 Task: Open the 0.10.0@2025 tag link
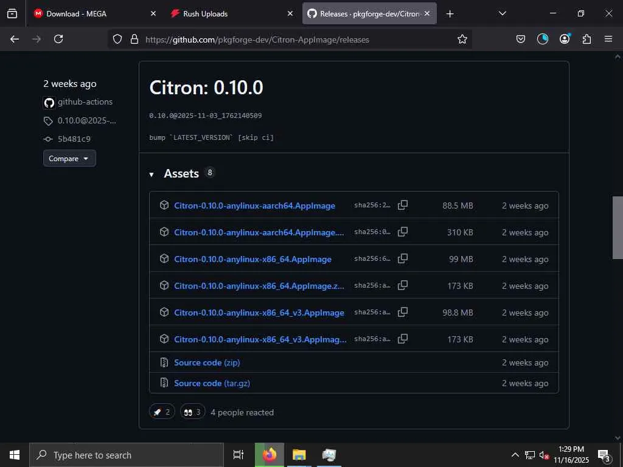[x=87, y=121]
